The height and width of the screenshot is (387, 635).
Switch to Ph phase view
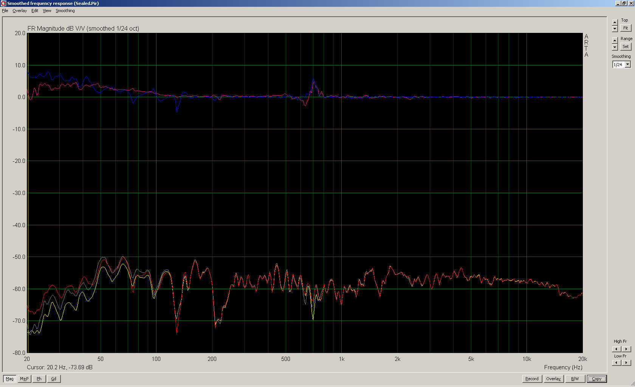coord(39,379)
